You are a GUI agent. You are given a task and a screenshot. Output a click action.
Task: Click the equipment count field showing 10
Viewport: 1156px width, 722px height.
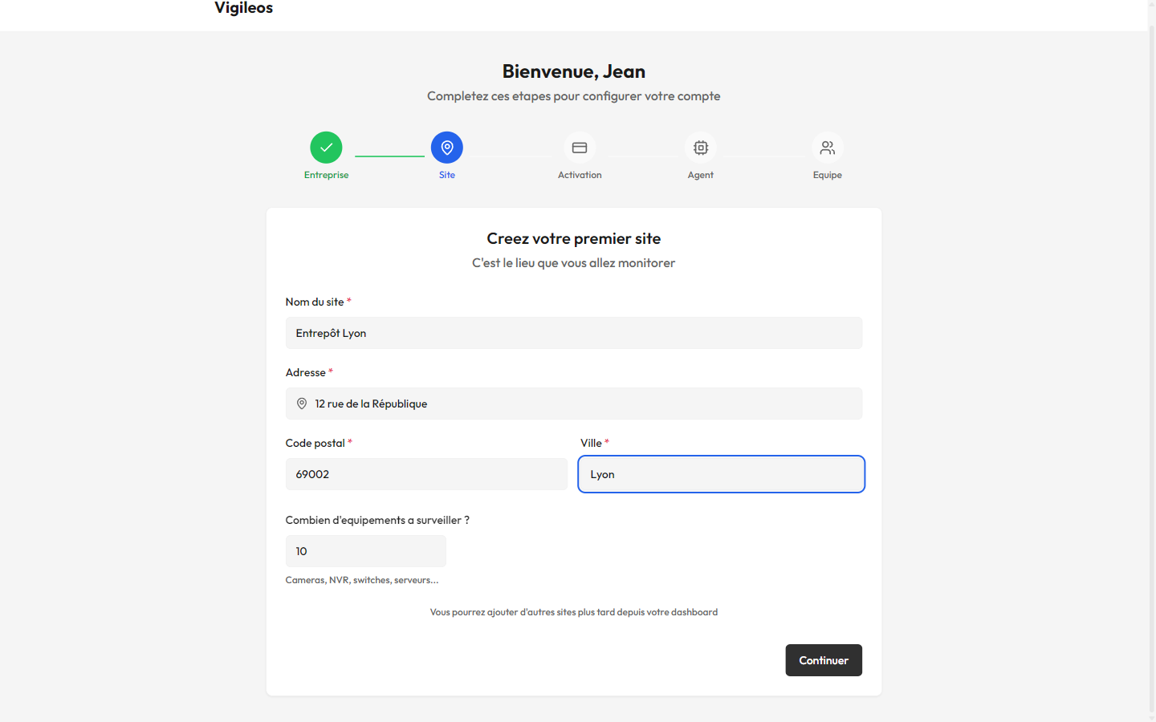click(x=366, y=551)
